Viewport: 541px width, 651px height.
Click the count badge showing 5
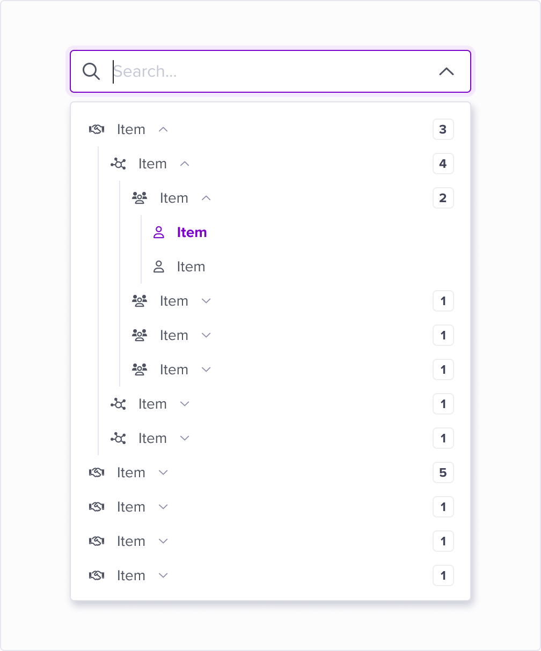443,472
